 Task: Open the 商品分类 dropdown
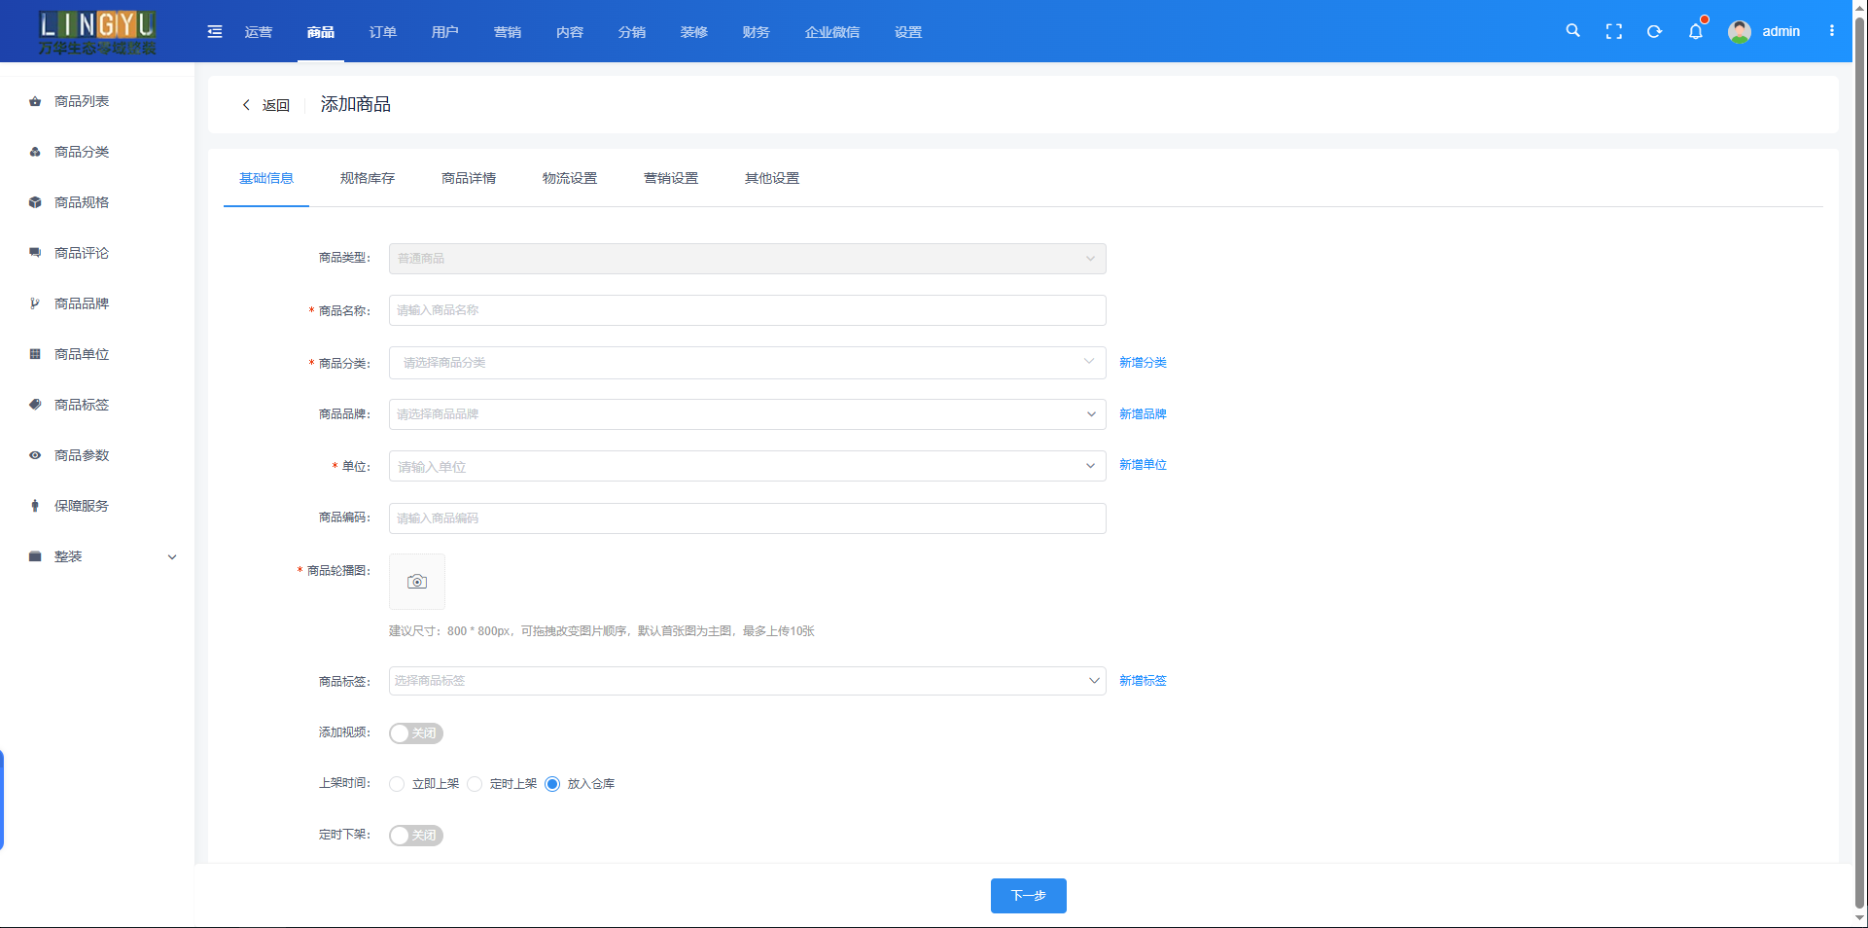point(747,363)
